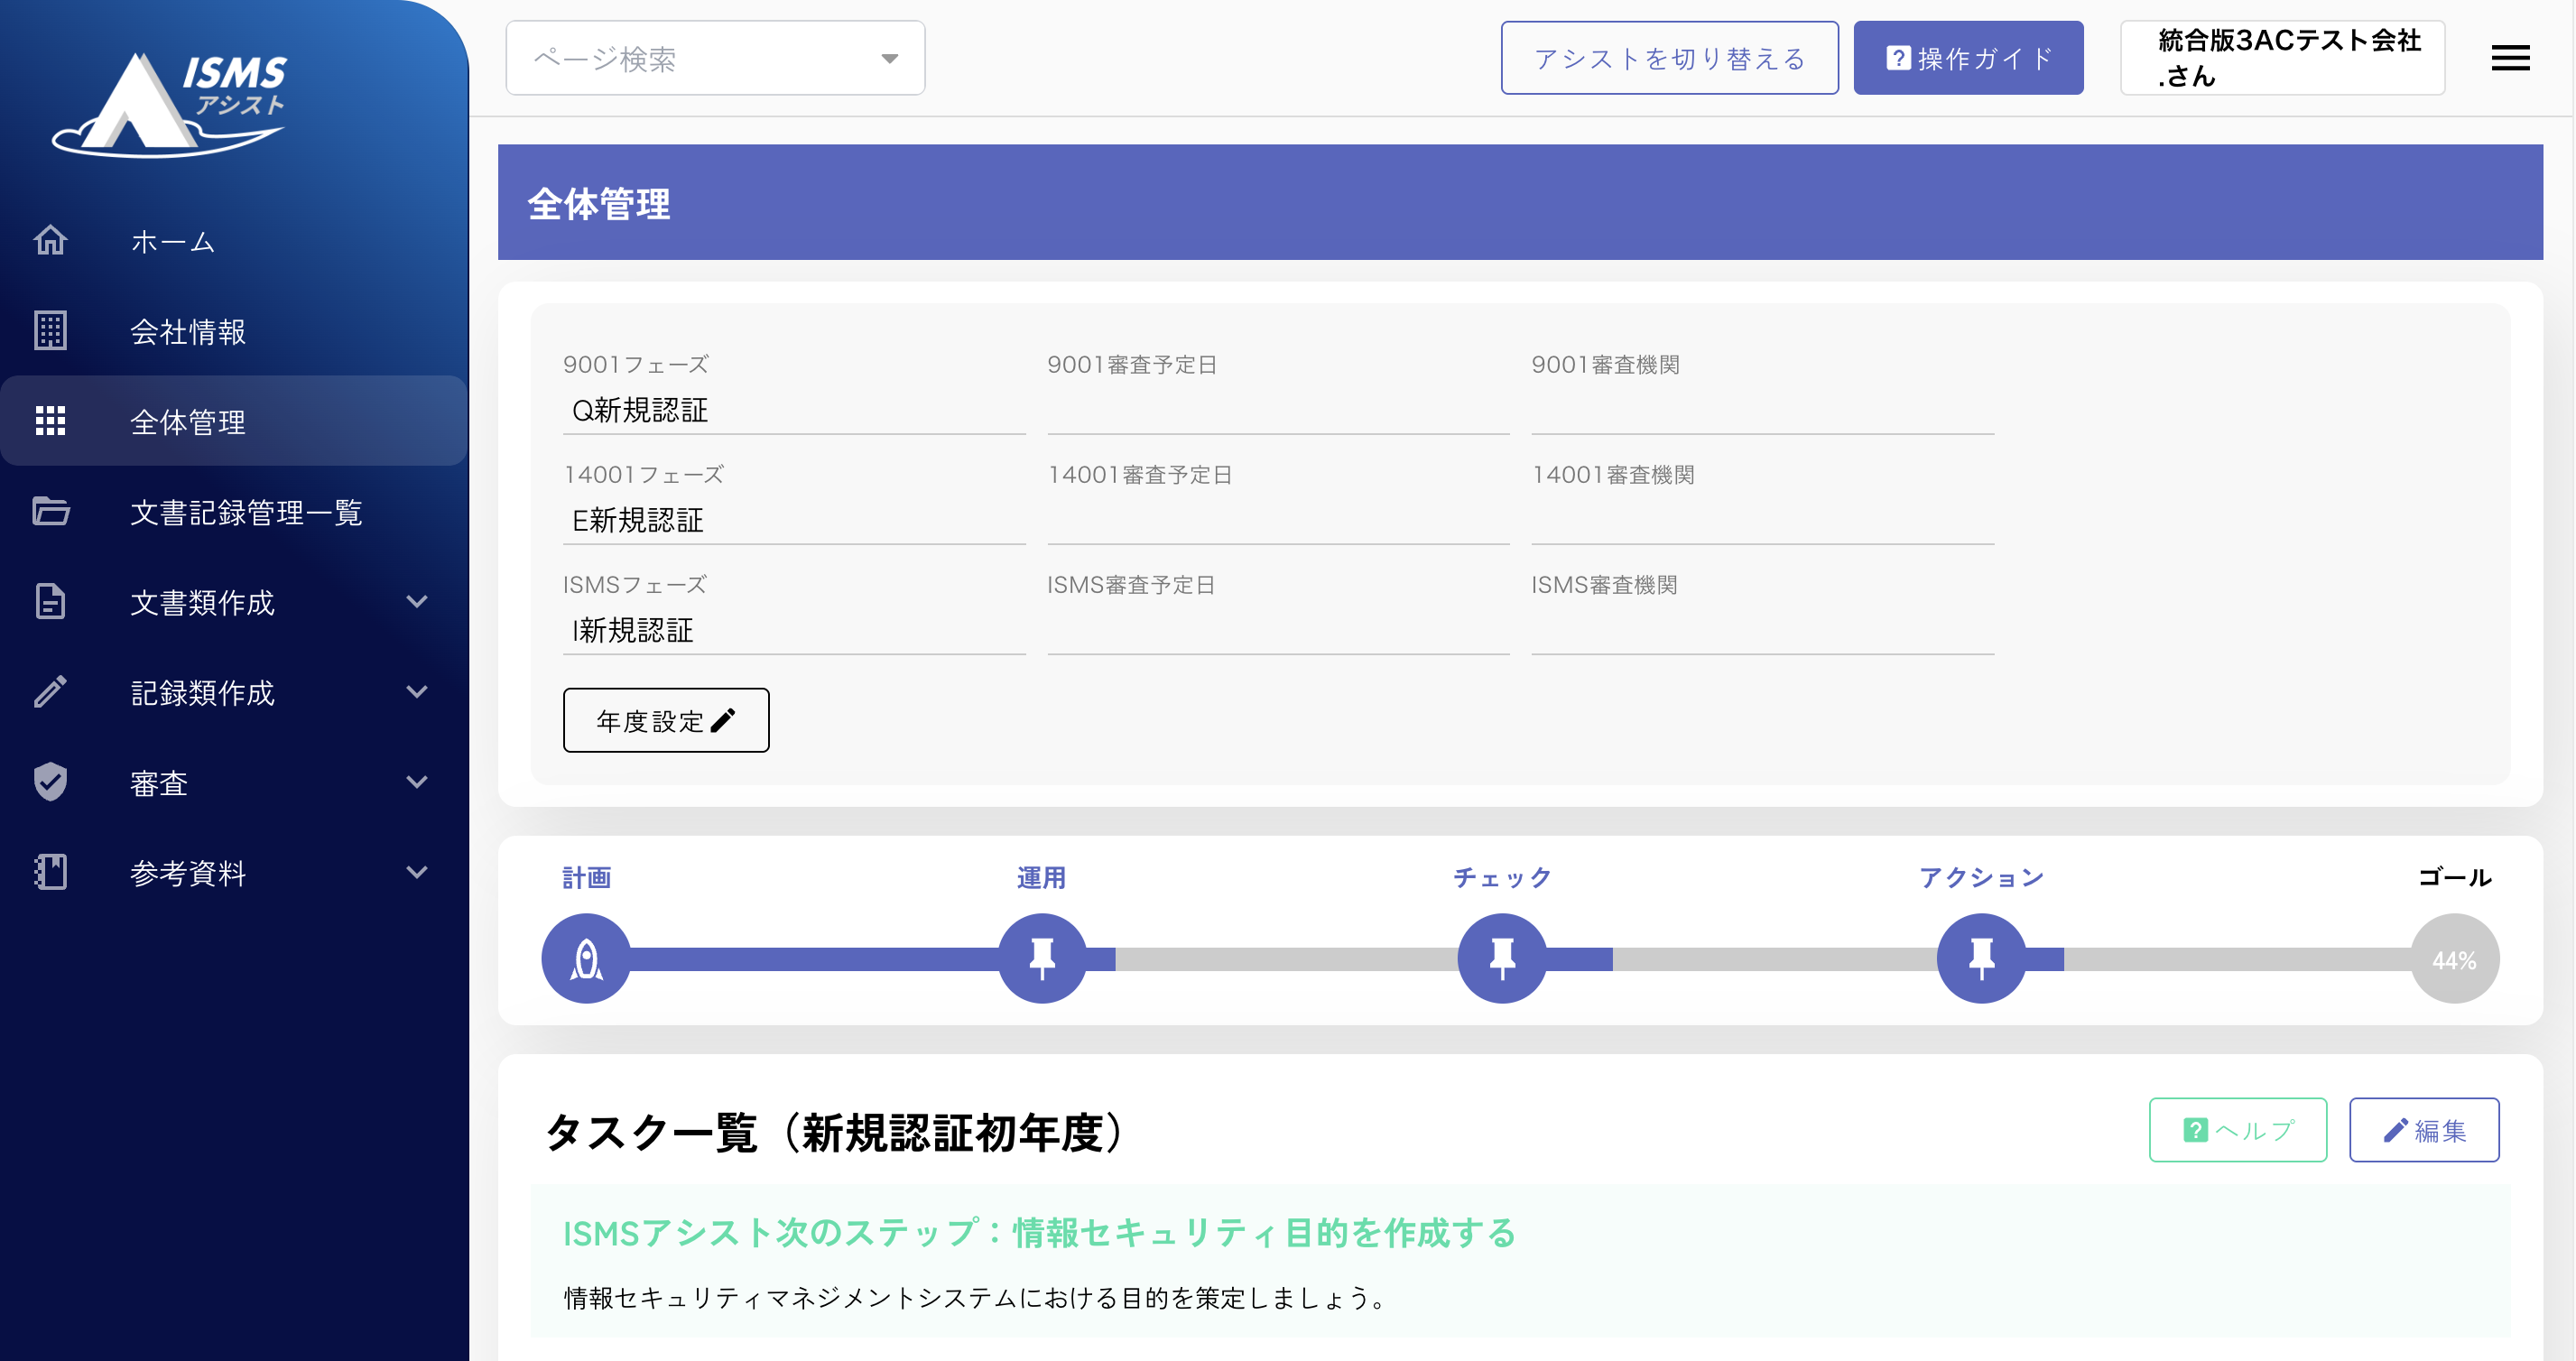2576x1361 pixels.
Task: Click the rocket icon for 計画 stage
Action: 586,959
